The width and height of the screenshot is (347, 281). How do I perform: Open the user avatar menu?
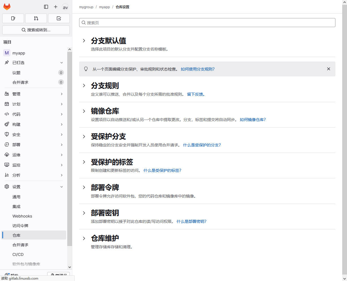point(65,7)
